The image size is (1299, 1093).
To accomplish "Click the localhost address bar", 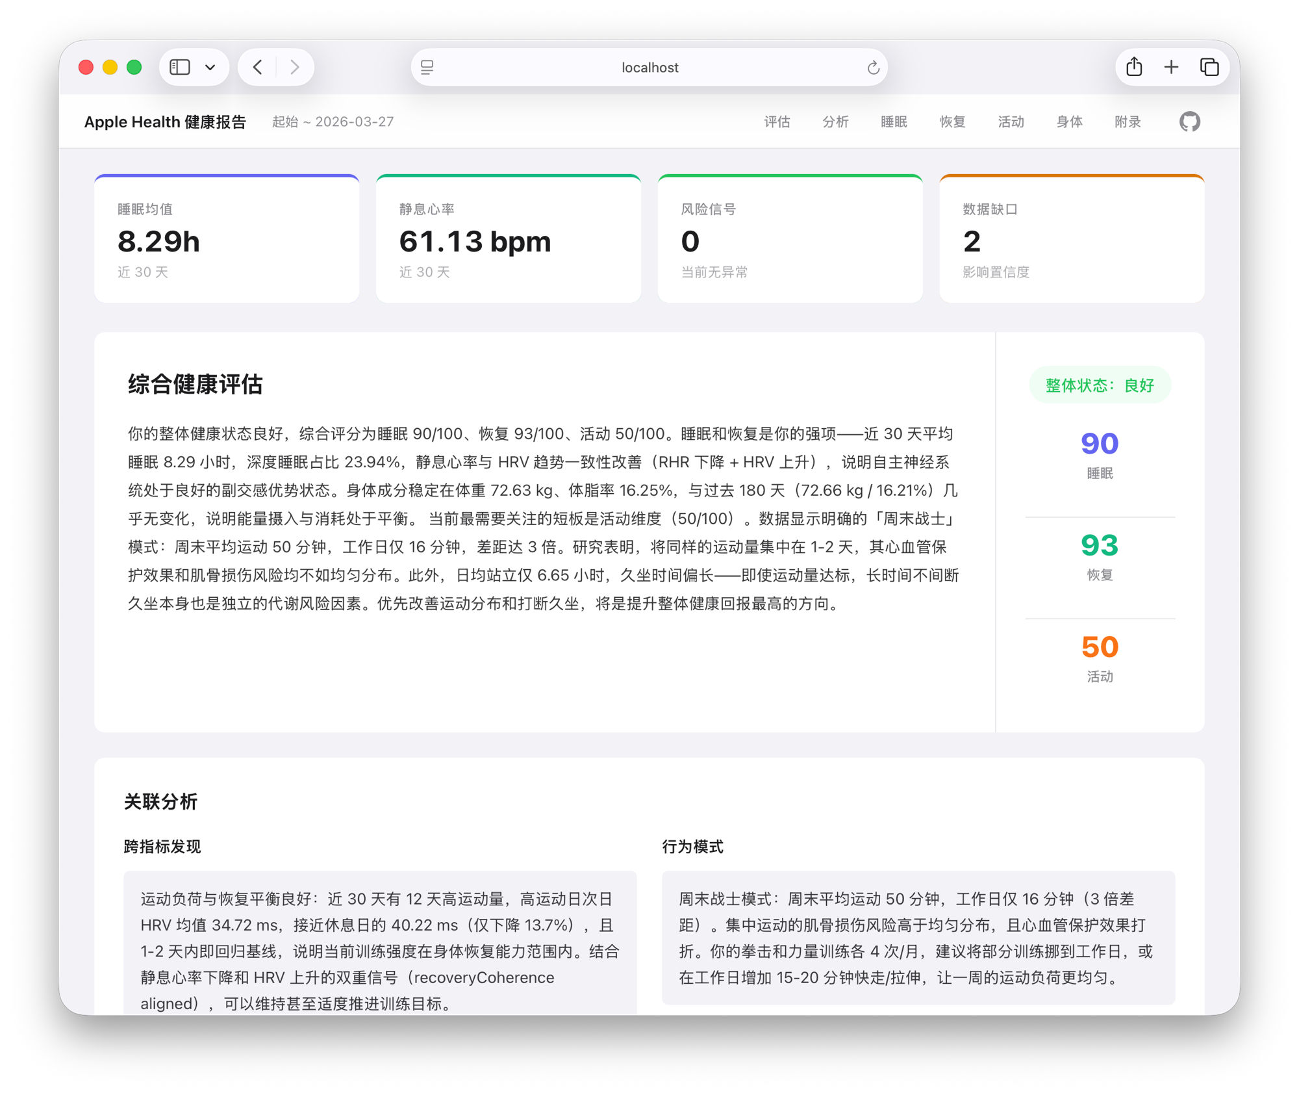I will pos(649,67).
